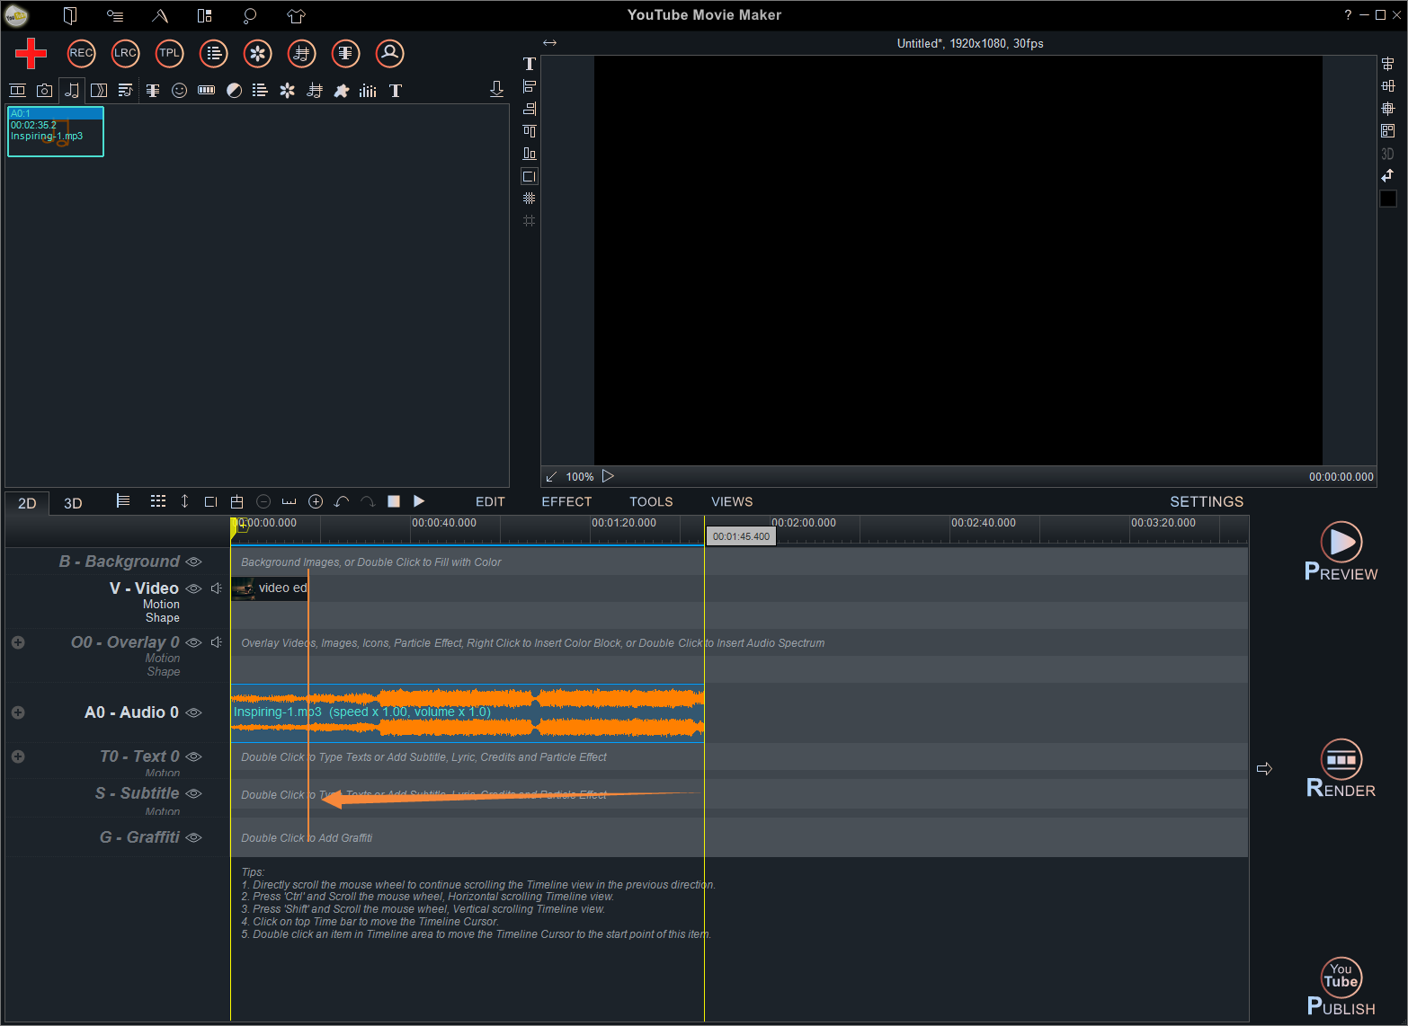Show the photo/camera media tab

tap(44, 90)
